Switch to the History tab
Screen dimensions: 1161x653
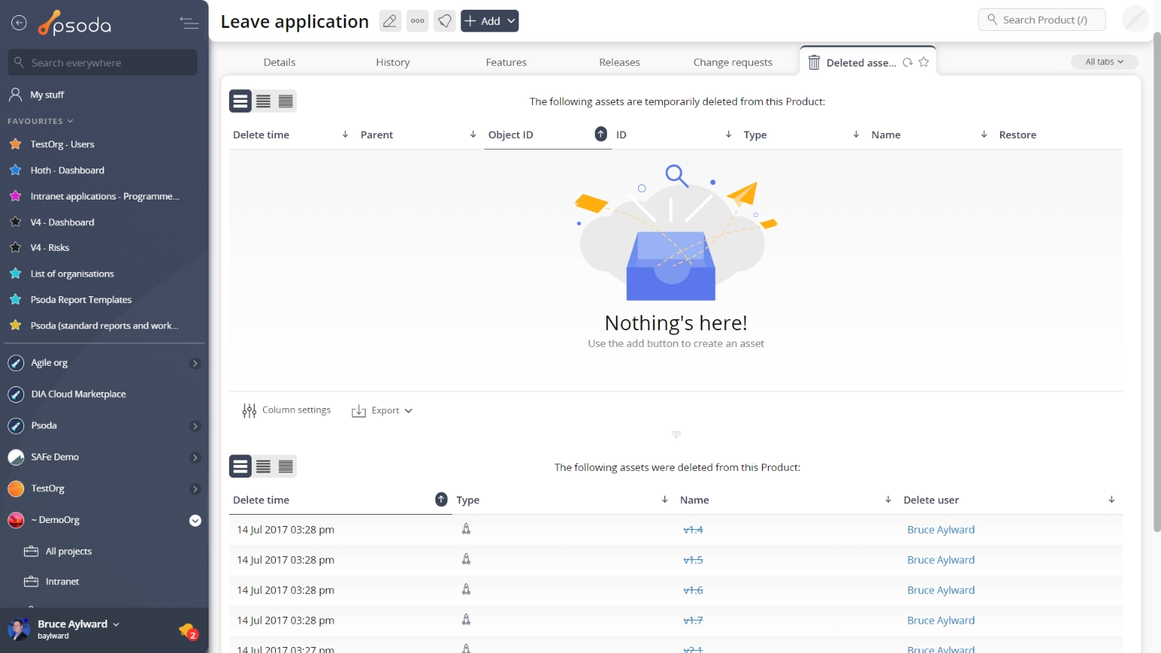(x=393, y=62)
